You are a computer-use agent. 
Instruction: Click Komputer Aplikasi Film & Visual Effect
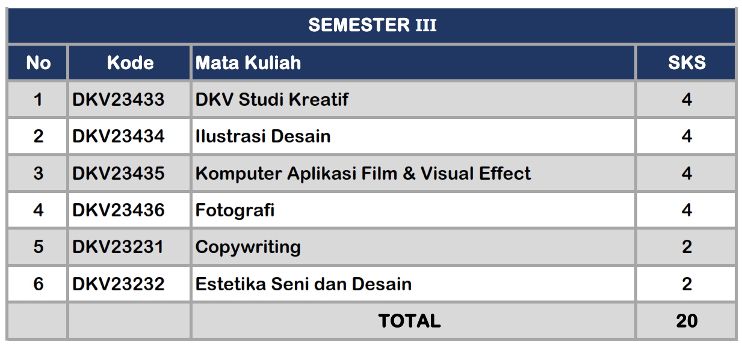363,174
